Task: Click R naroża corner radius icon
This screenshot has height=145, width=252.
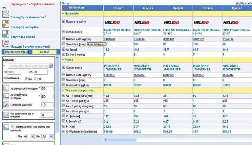Action: point(6,127)
